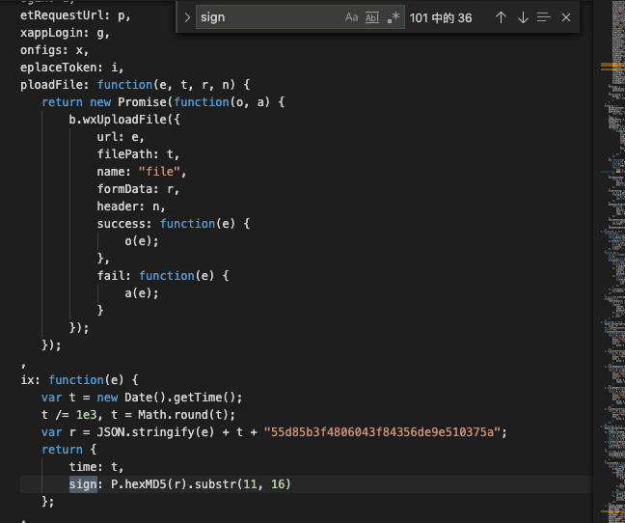Click "Math.round(t)" expression
This screenshot has width=625, height=523.
[x=183, y=415]
